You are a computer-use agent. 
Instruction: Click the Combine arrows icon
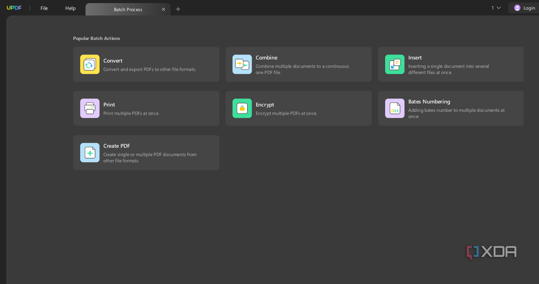242,64
